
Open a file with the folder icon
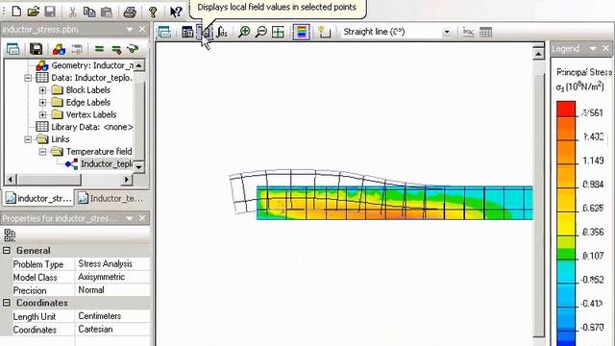point(34,12)
